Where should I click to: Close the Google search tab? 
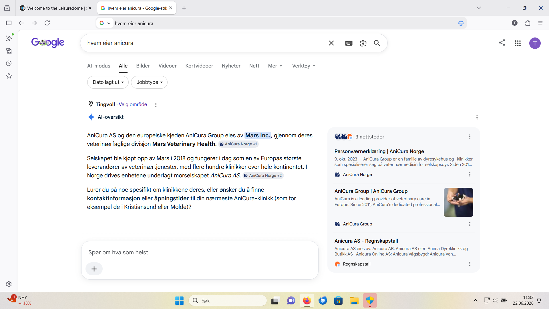[x=171, y=8]
